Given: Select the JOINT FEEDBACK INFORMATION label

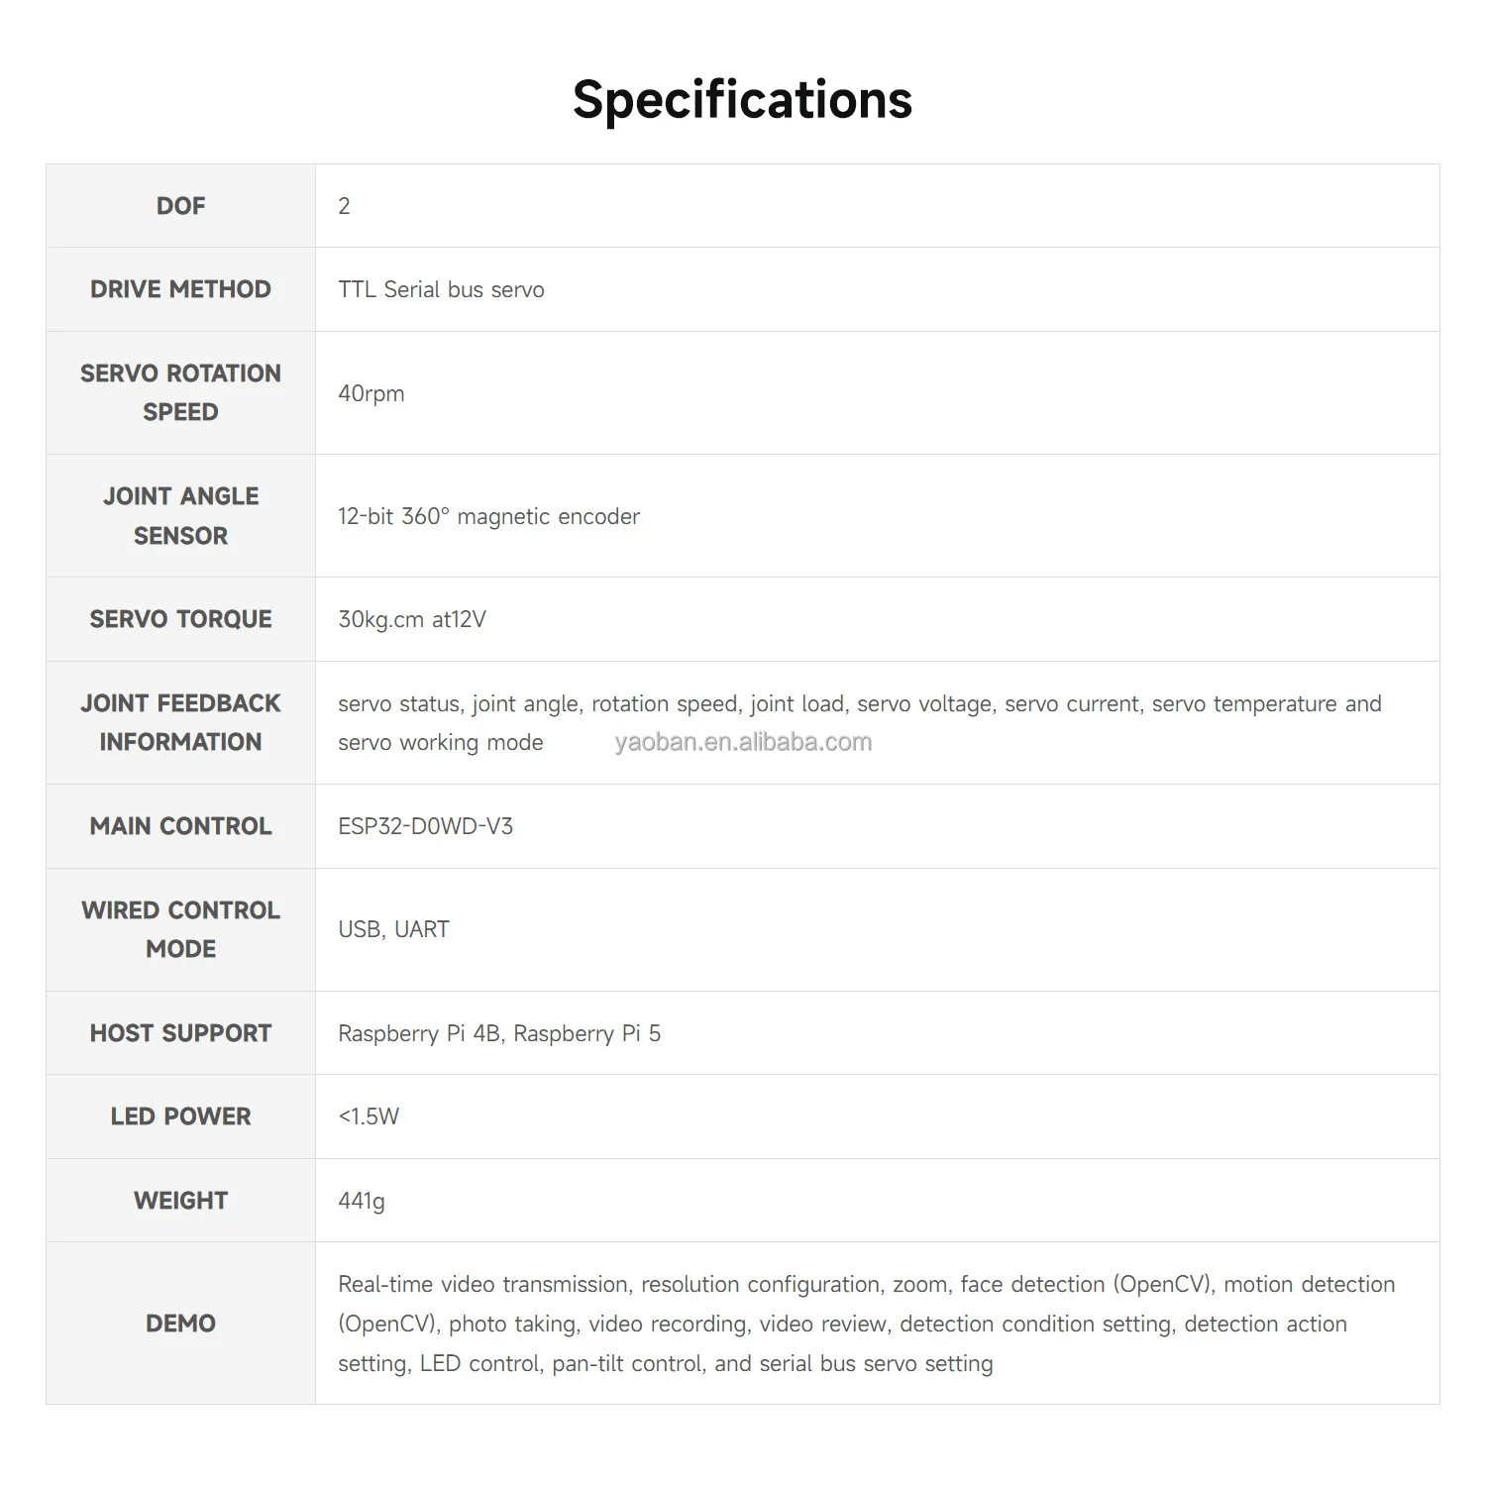Looking at the screenshot, I should tap(180, 722).
